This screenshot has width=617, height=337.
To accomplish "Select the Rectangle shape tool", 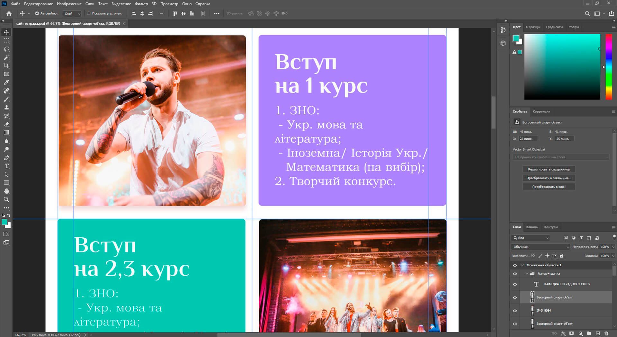I will pyautogui.click(x=6, y=183).
